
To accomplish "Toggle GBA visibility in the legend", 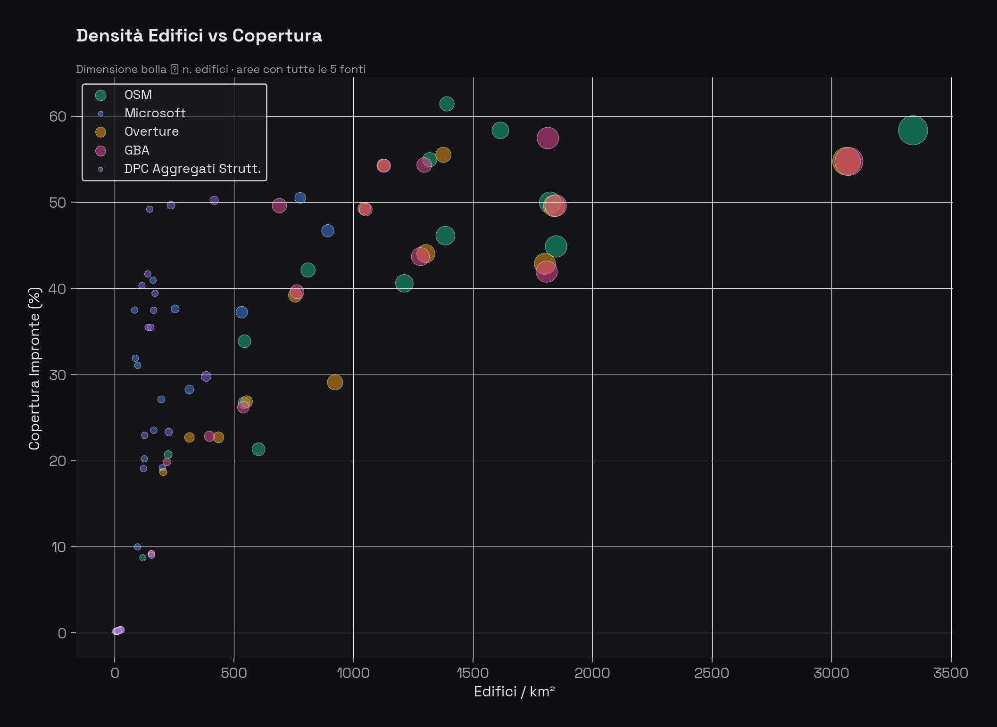I will 136,150.
